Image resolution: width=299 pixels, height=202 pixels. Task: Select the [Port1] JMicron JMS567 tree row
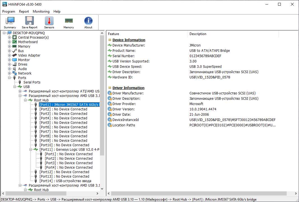(x=69, y=105)
